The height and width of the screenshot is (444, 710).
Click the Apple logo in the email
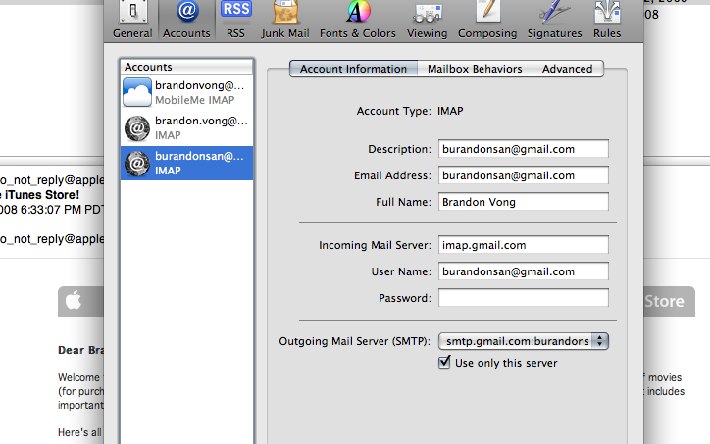74,301
